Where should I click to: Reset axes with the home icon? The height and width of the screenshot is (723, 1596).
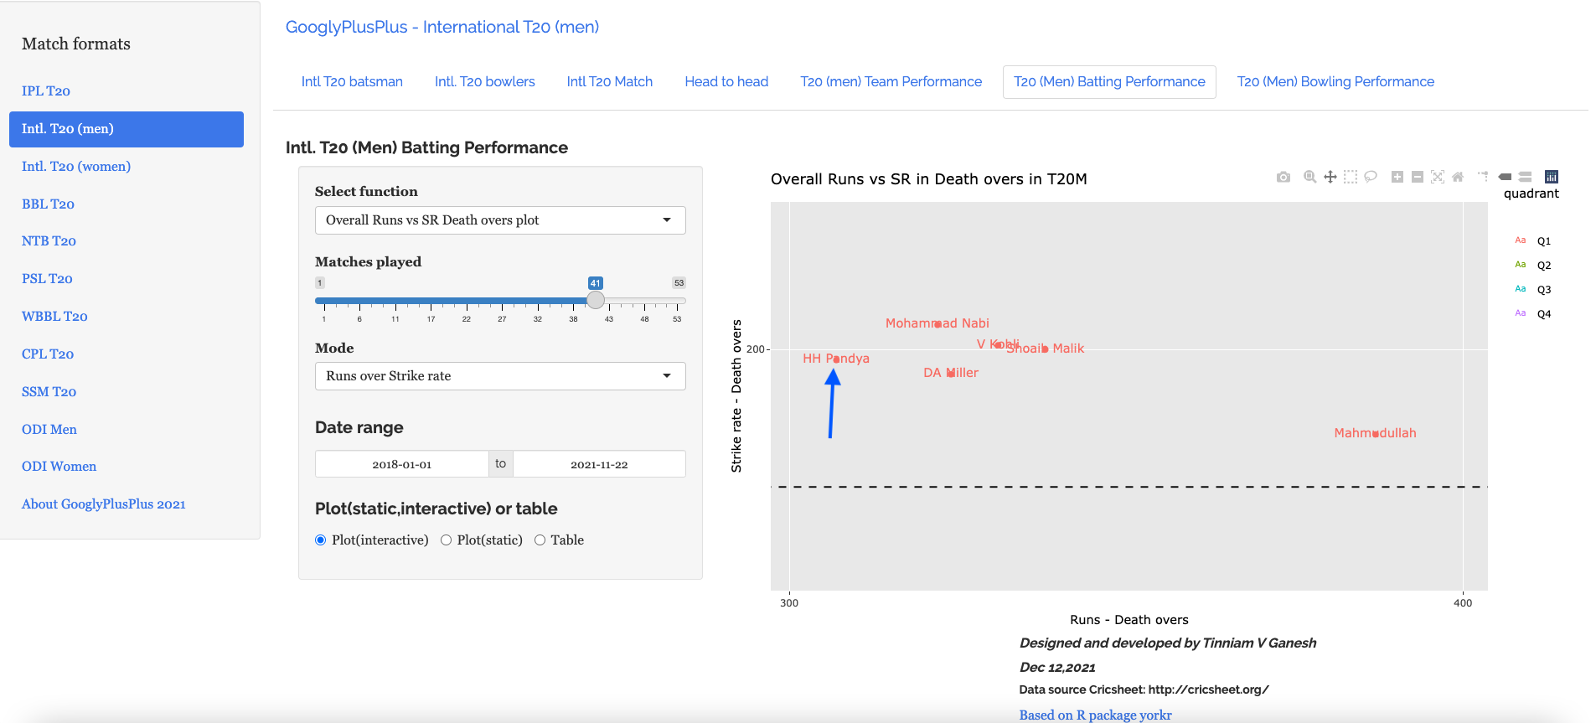(1458, 177)
